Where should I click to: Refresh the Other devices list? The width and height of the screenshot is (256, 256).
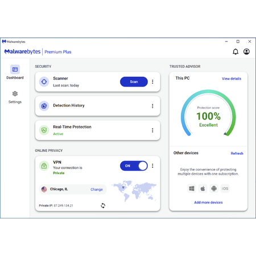[x=237, y=153]
